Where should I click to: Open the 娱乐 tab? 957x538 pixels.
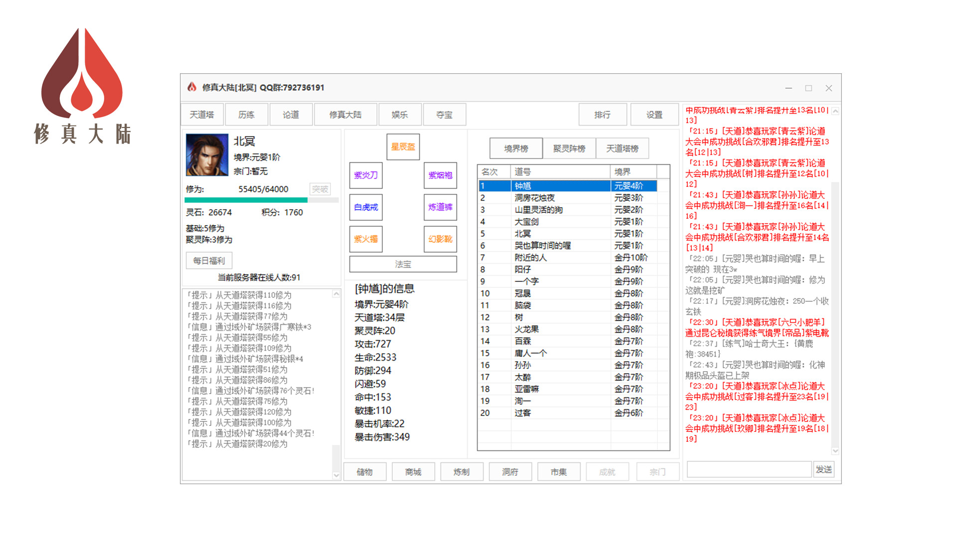pyautogui.click(x=400, y=114)
